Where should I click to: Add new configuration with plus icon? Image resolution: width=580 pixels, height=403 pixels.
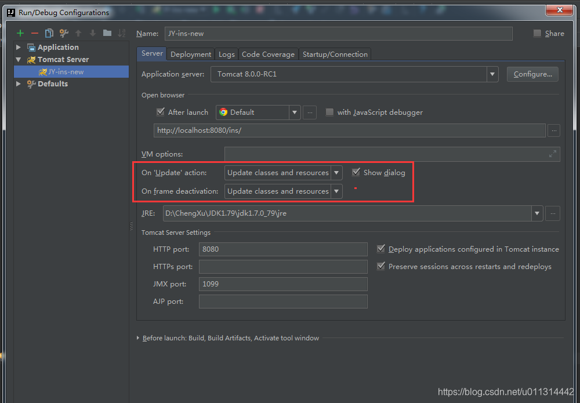[20, 33]
